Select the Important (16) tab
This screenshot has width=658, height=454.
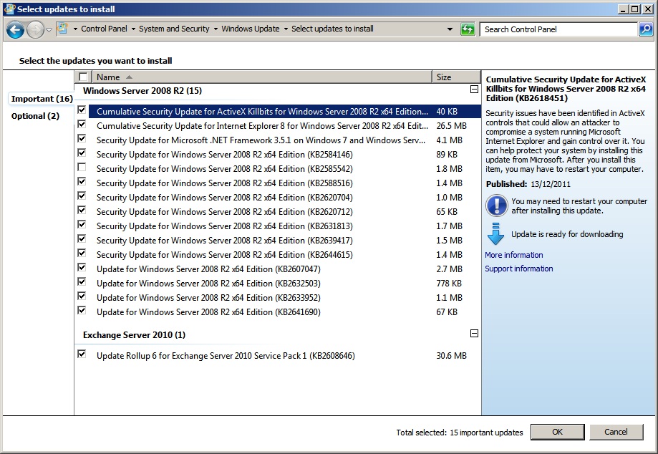click(40, 98)
